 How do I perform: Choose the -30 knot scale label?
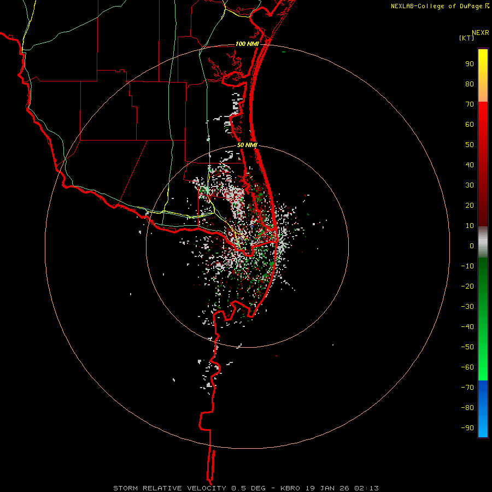467,307
